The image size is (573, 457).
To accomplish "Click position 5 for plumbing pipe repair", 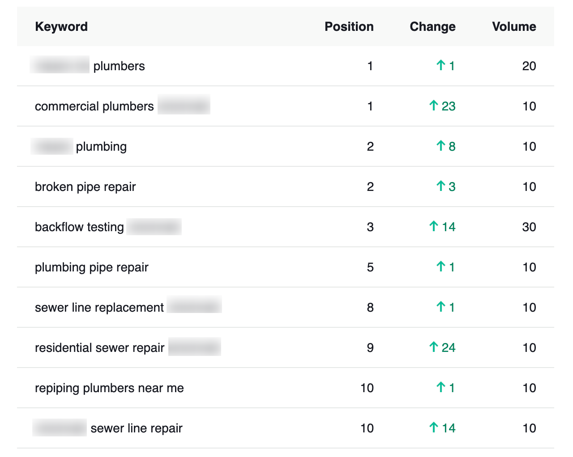I will click(370, 267).
